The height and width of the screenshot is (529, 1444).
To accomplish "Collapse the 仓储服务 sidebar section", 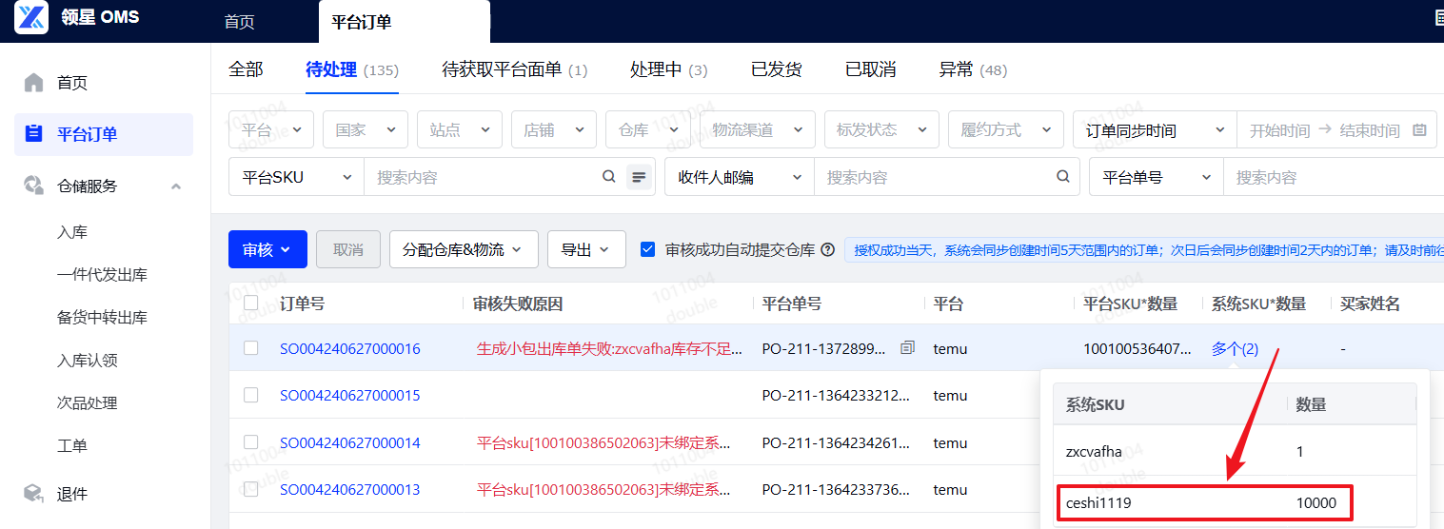I will coord(176,186).
